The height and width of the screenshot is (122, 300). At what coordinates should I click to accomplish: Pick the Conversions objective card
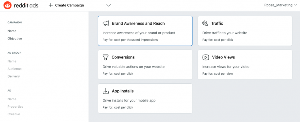click(145, 65)
